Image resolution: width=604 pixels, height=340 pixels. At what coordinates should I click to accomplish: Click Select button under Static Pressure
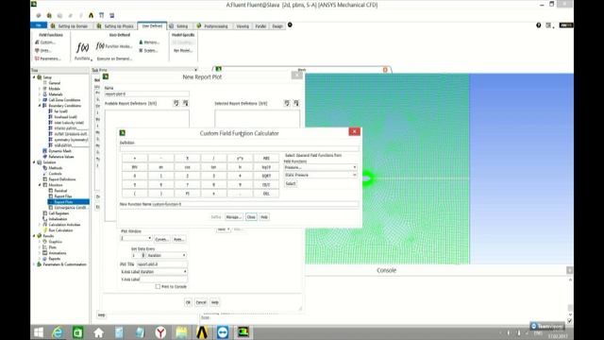[x=291, y=183]
